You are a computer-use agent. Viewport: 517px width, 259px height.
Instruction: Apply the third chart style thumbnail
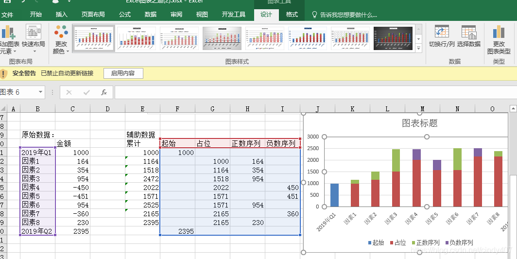179,38
